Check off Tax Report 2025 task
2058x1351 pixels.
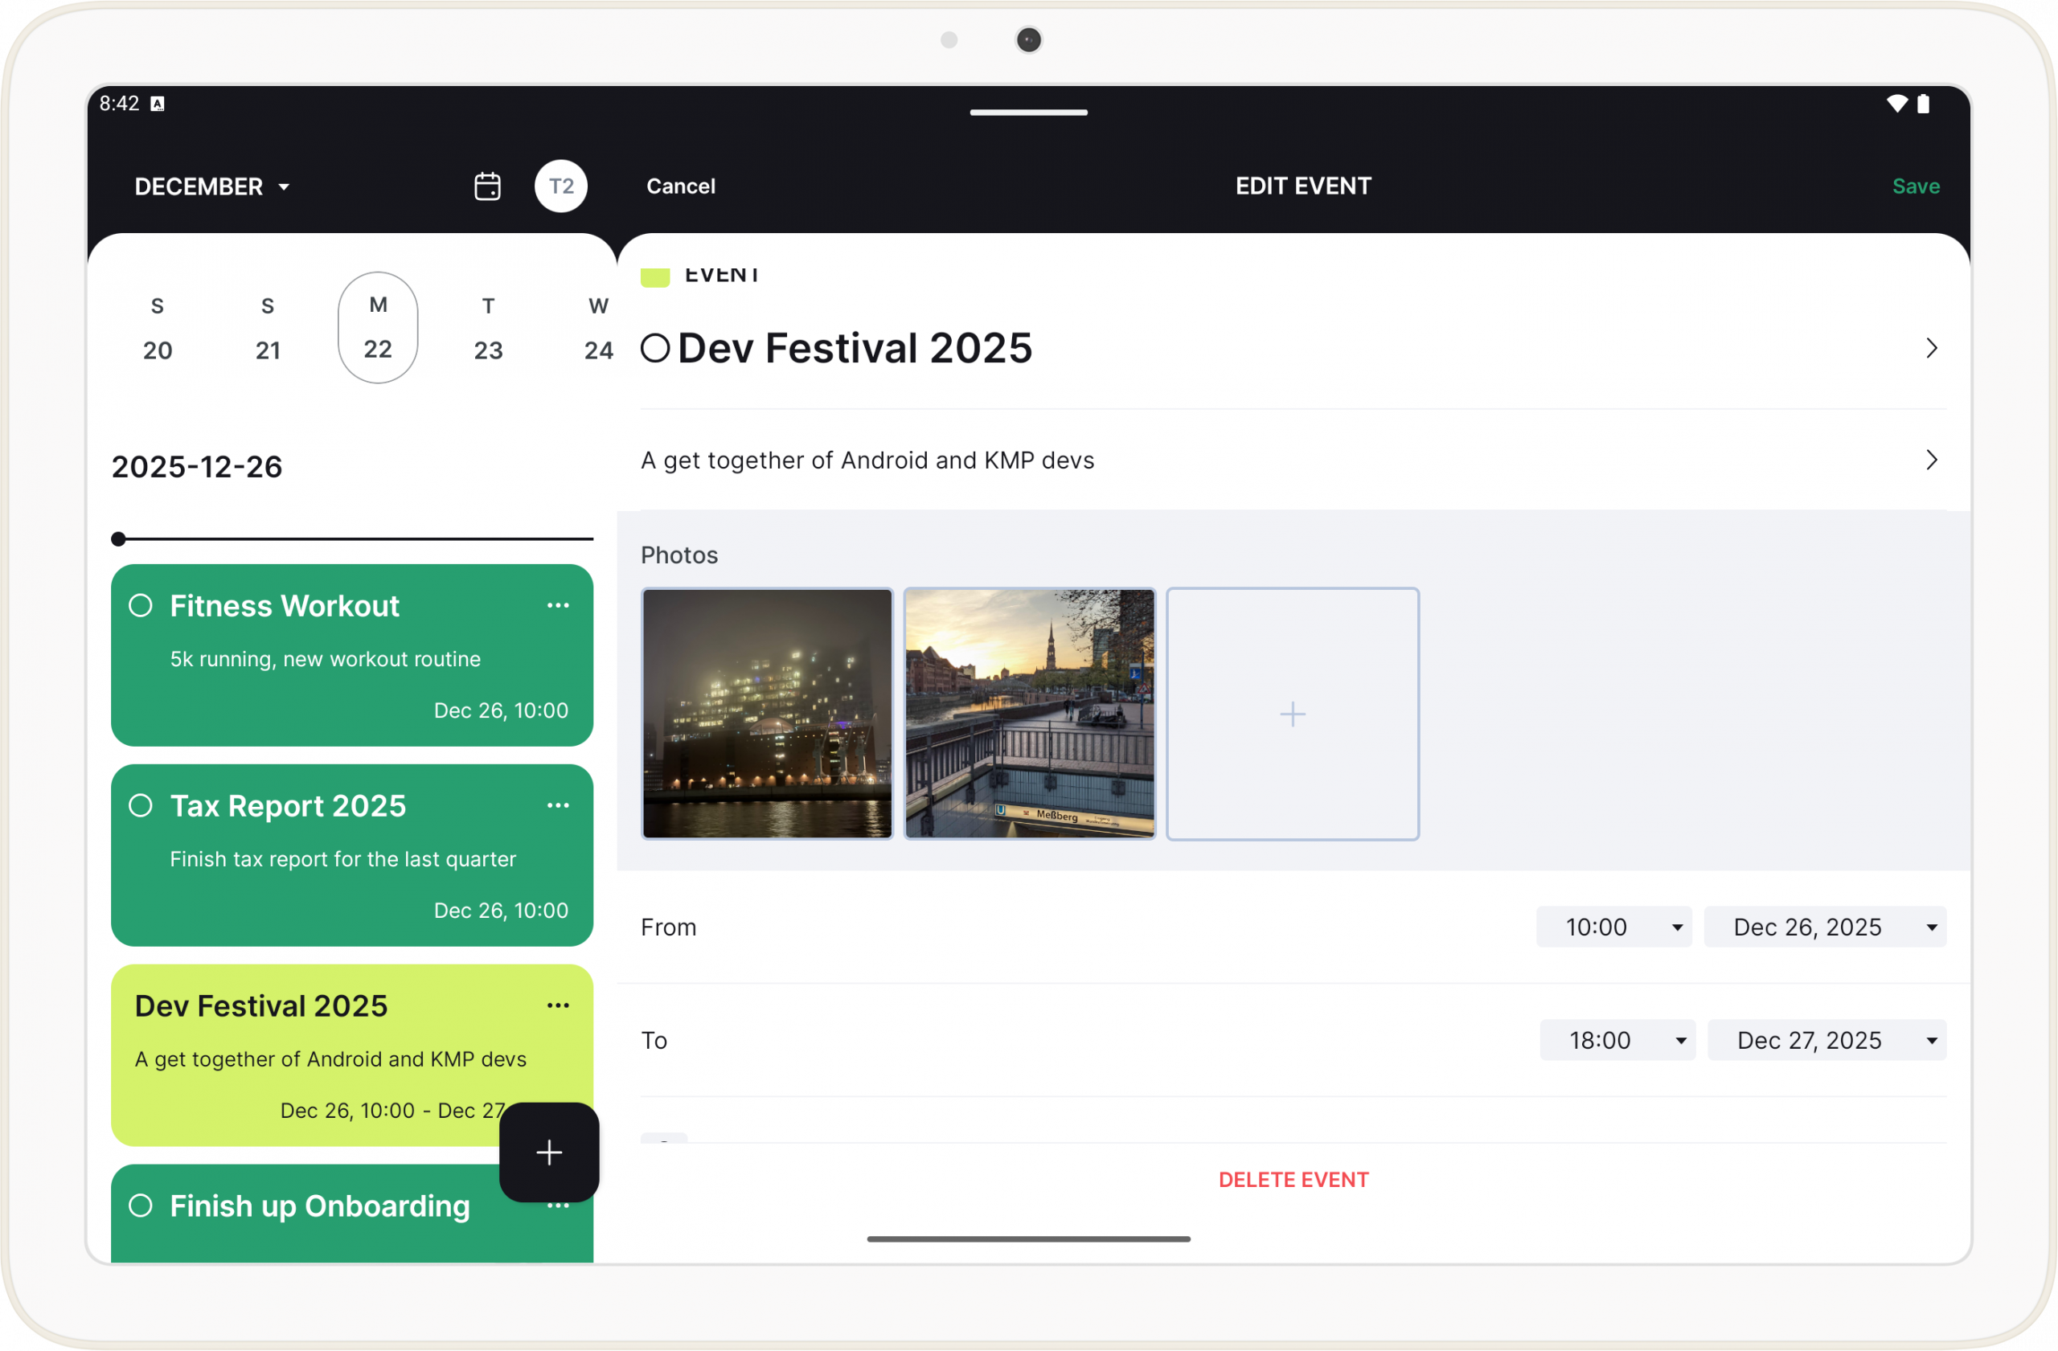pyautogui.click(x=141, y=805)
